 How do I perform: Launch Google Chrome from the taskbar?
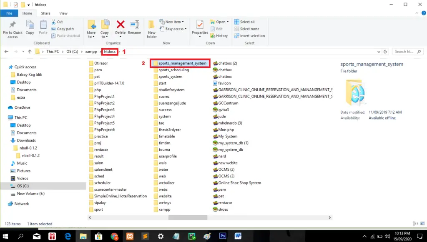click(114, 236)
